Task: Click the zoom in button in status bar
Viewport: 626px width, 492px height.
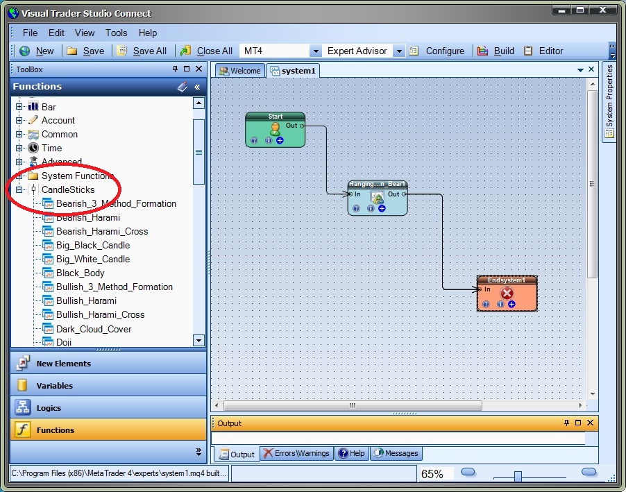Action: point(589,472)
